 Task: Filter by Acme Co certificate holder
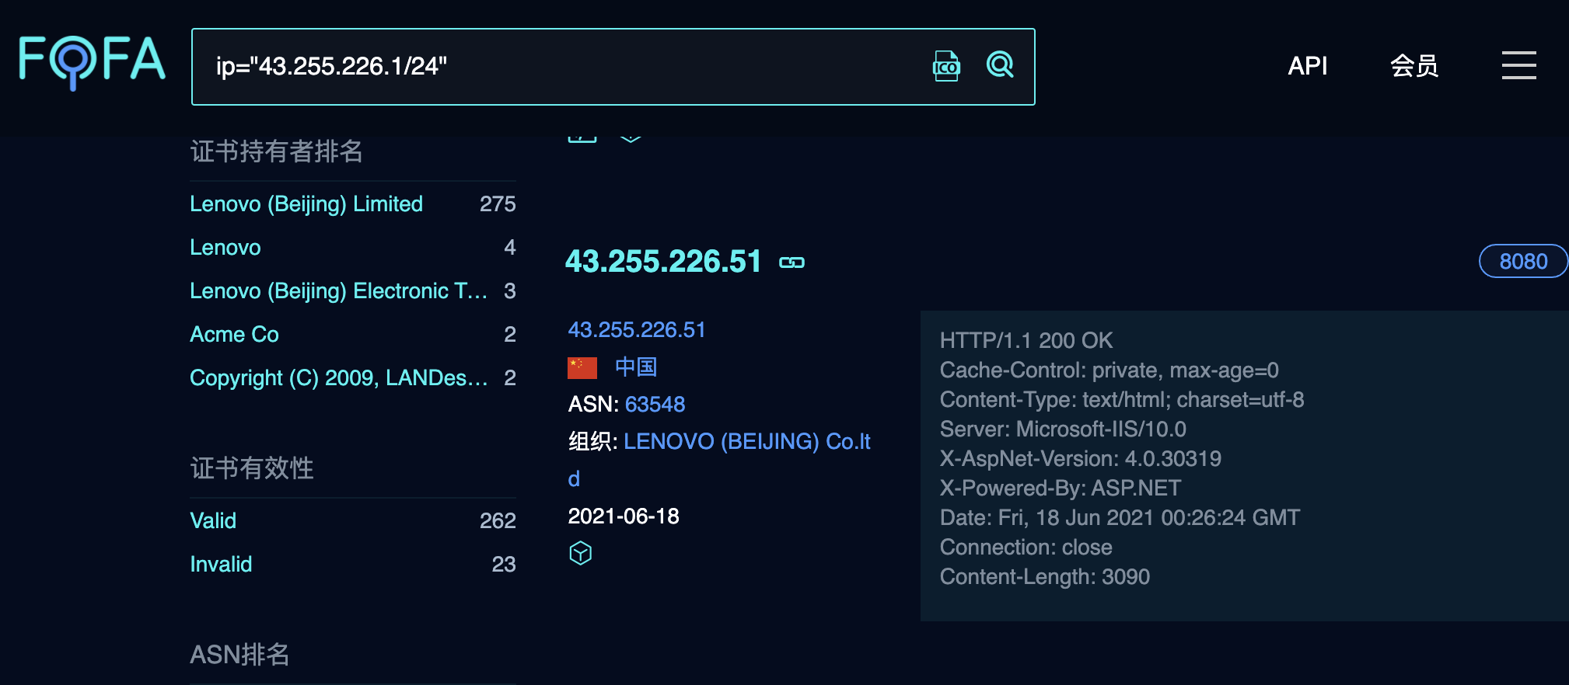(234, 334)
